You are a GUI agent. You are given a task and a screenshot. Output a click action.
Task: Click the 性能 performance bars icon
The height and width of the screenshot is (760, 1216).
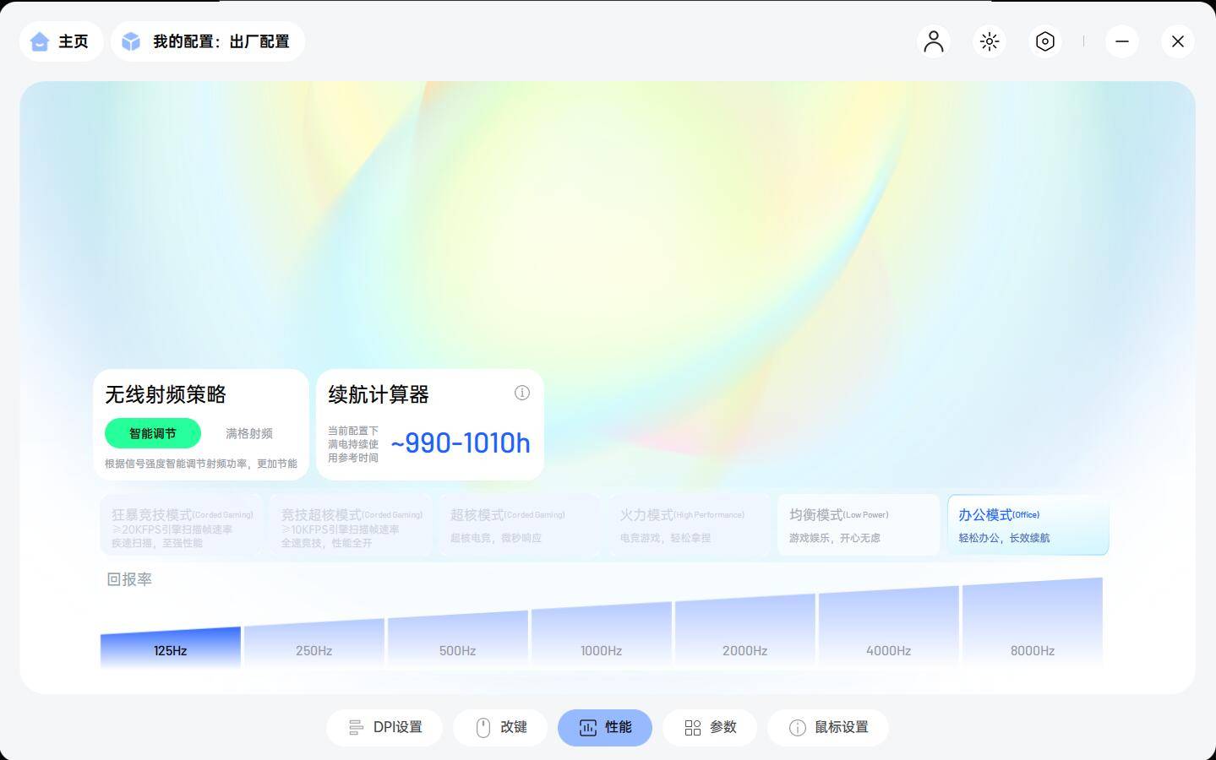[587, 727]
